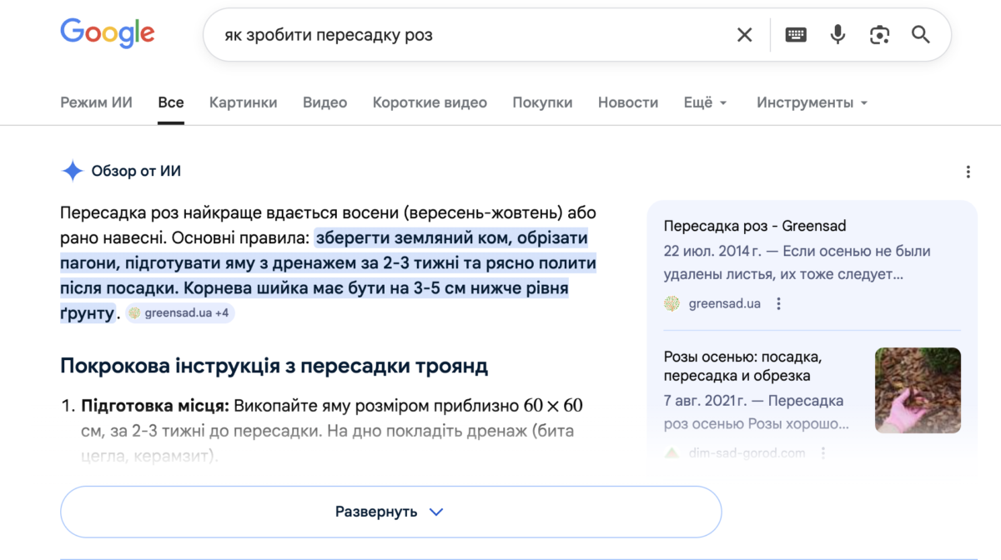1001x560 pixels.
Task: Open the on-screen keyboard input tool
Action: [796, 34]
